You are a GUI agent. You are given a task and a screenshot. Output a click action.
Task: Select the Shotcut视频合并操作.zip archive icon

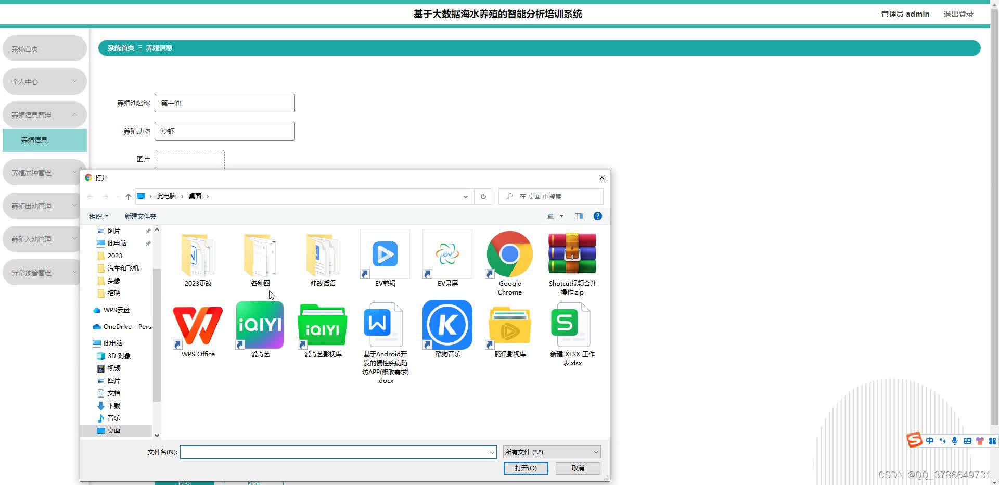[572, 254]
